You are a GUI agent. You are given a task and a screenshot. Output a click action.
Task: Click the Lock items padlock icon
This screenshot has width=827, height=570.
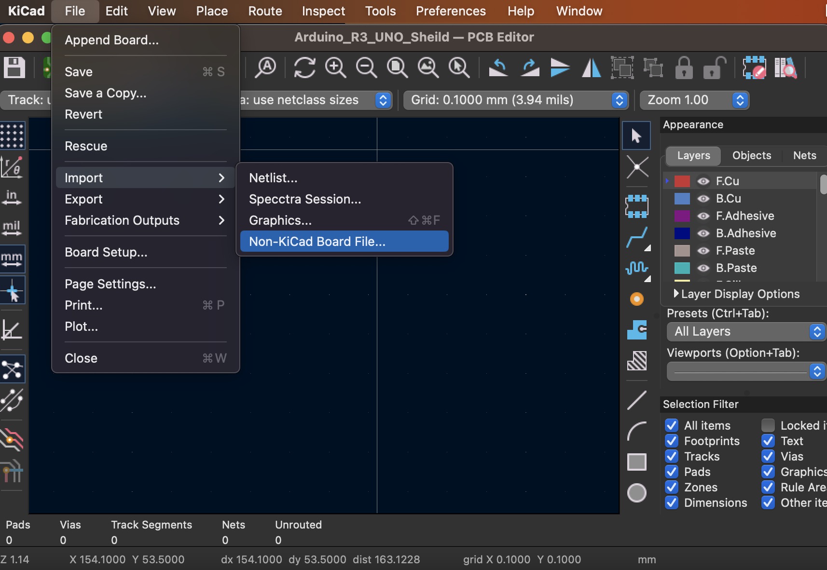pos(684,68)
